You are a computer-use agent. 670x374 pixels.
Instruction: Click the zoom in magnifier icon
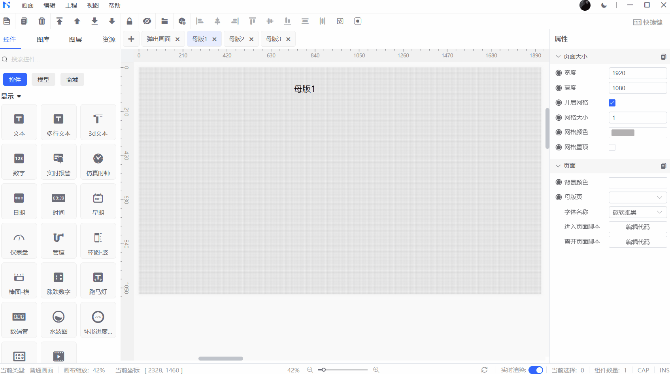click(x=376, y=370)
